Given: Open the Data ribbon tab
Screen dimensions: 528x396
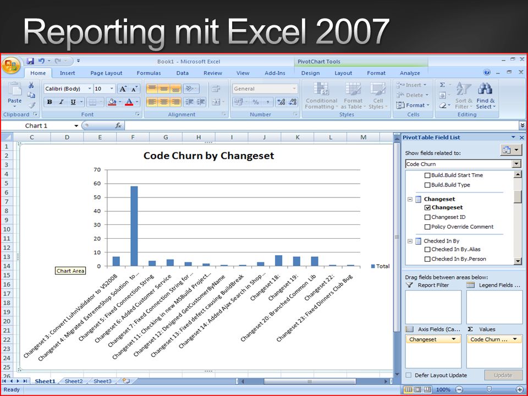Looking at the screenshot, I should [x=182, y=73].
